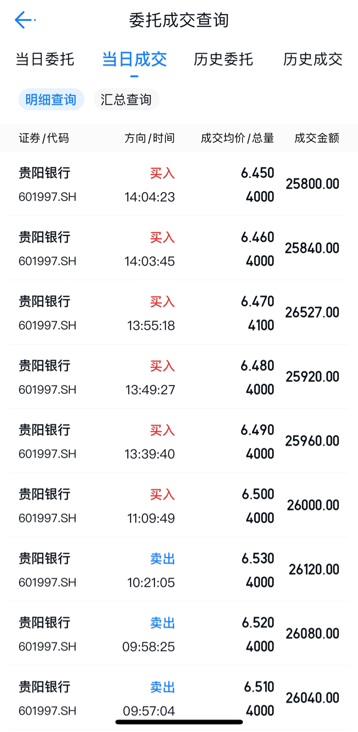The image size is (358, 732).
Task: Switch to 汇总查询 filter pill
Action: pyautogui.click(x=126, y=99)
